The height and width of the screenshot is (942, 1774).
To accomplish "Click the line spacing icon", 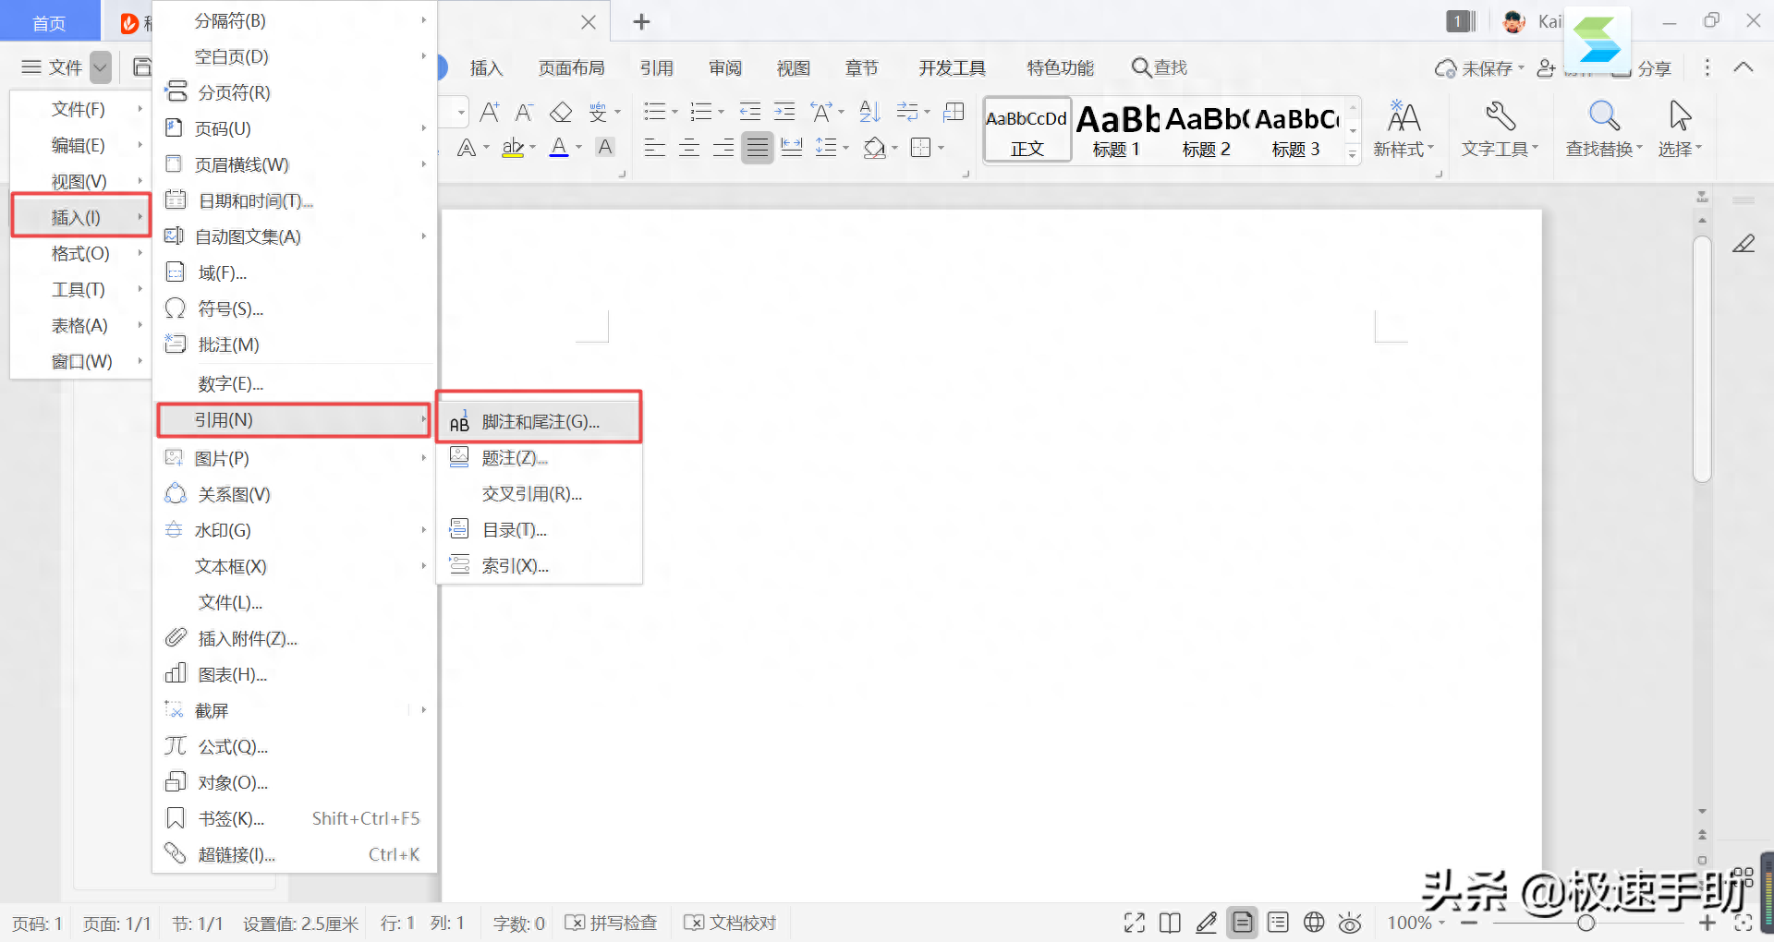I will coord(827,148).
